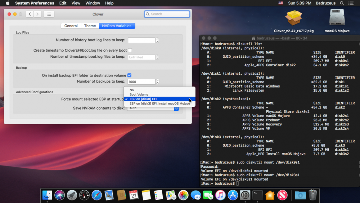Image resolution: width=360 pixels, height=203 pixels.
Task: Open Photos icon in Dock
Action: [183, 195]
